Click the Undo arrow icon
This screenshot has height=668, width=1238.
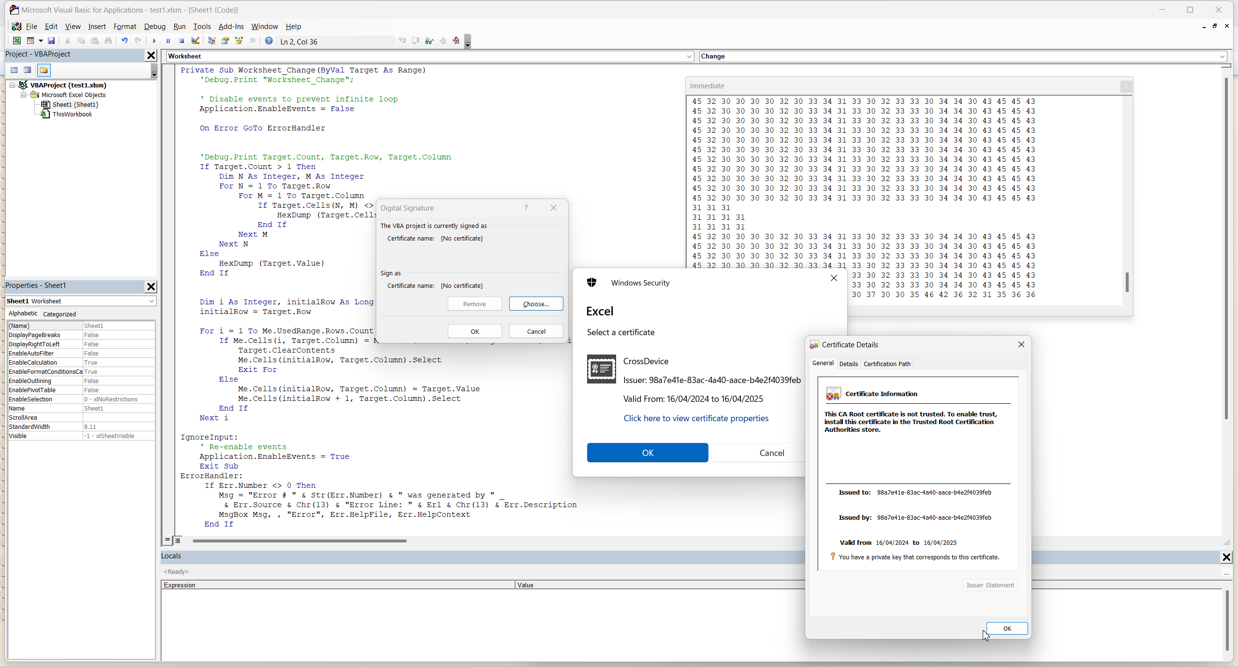(x=124, y=41)
